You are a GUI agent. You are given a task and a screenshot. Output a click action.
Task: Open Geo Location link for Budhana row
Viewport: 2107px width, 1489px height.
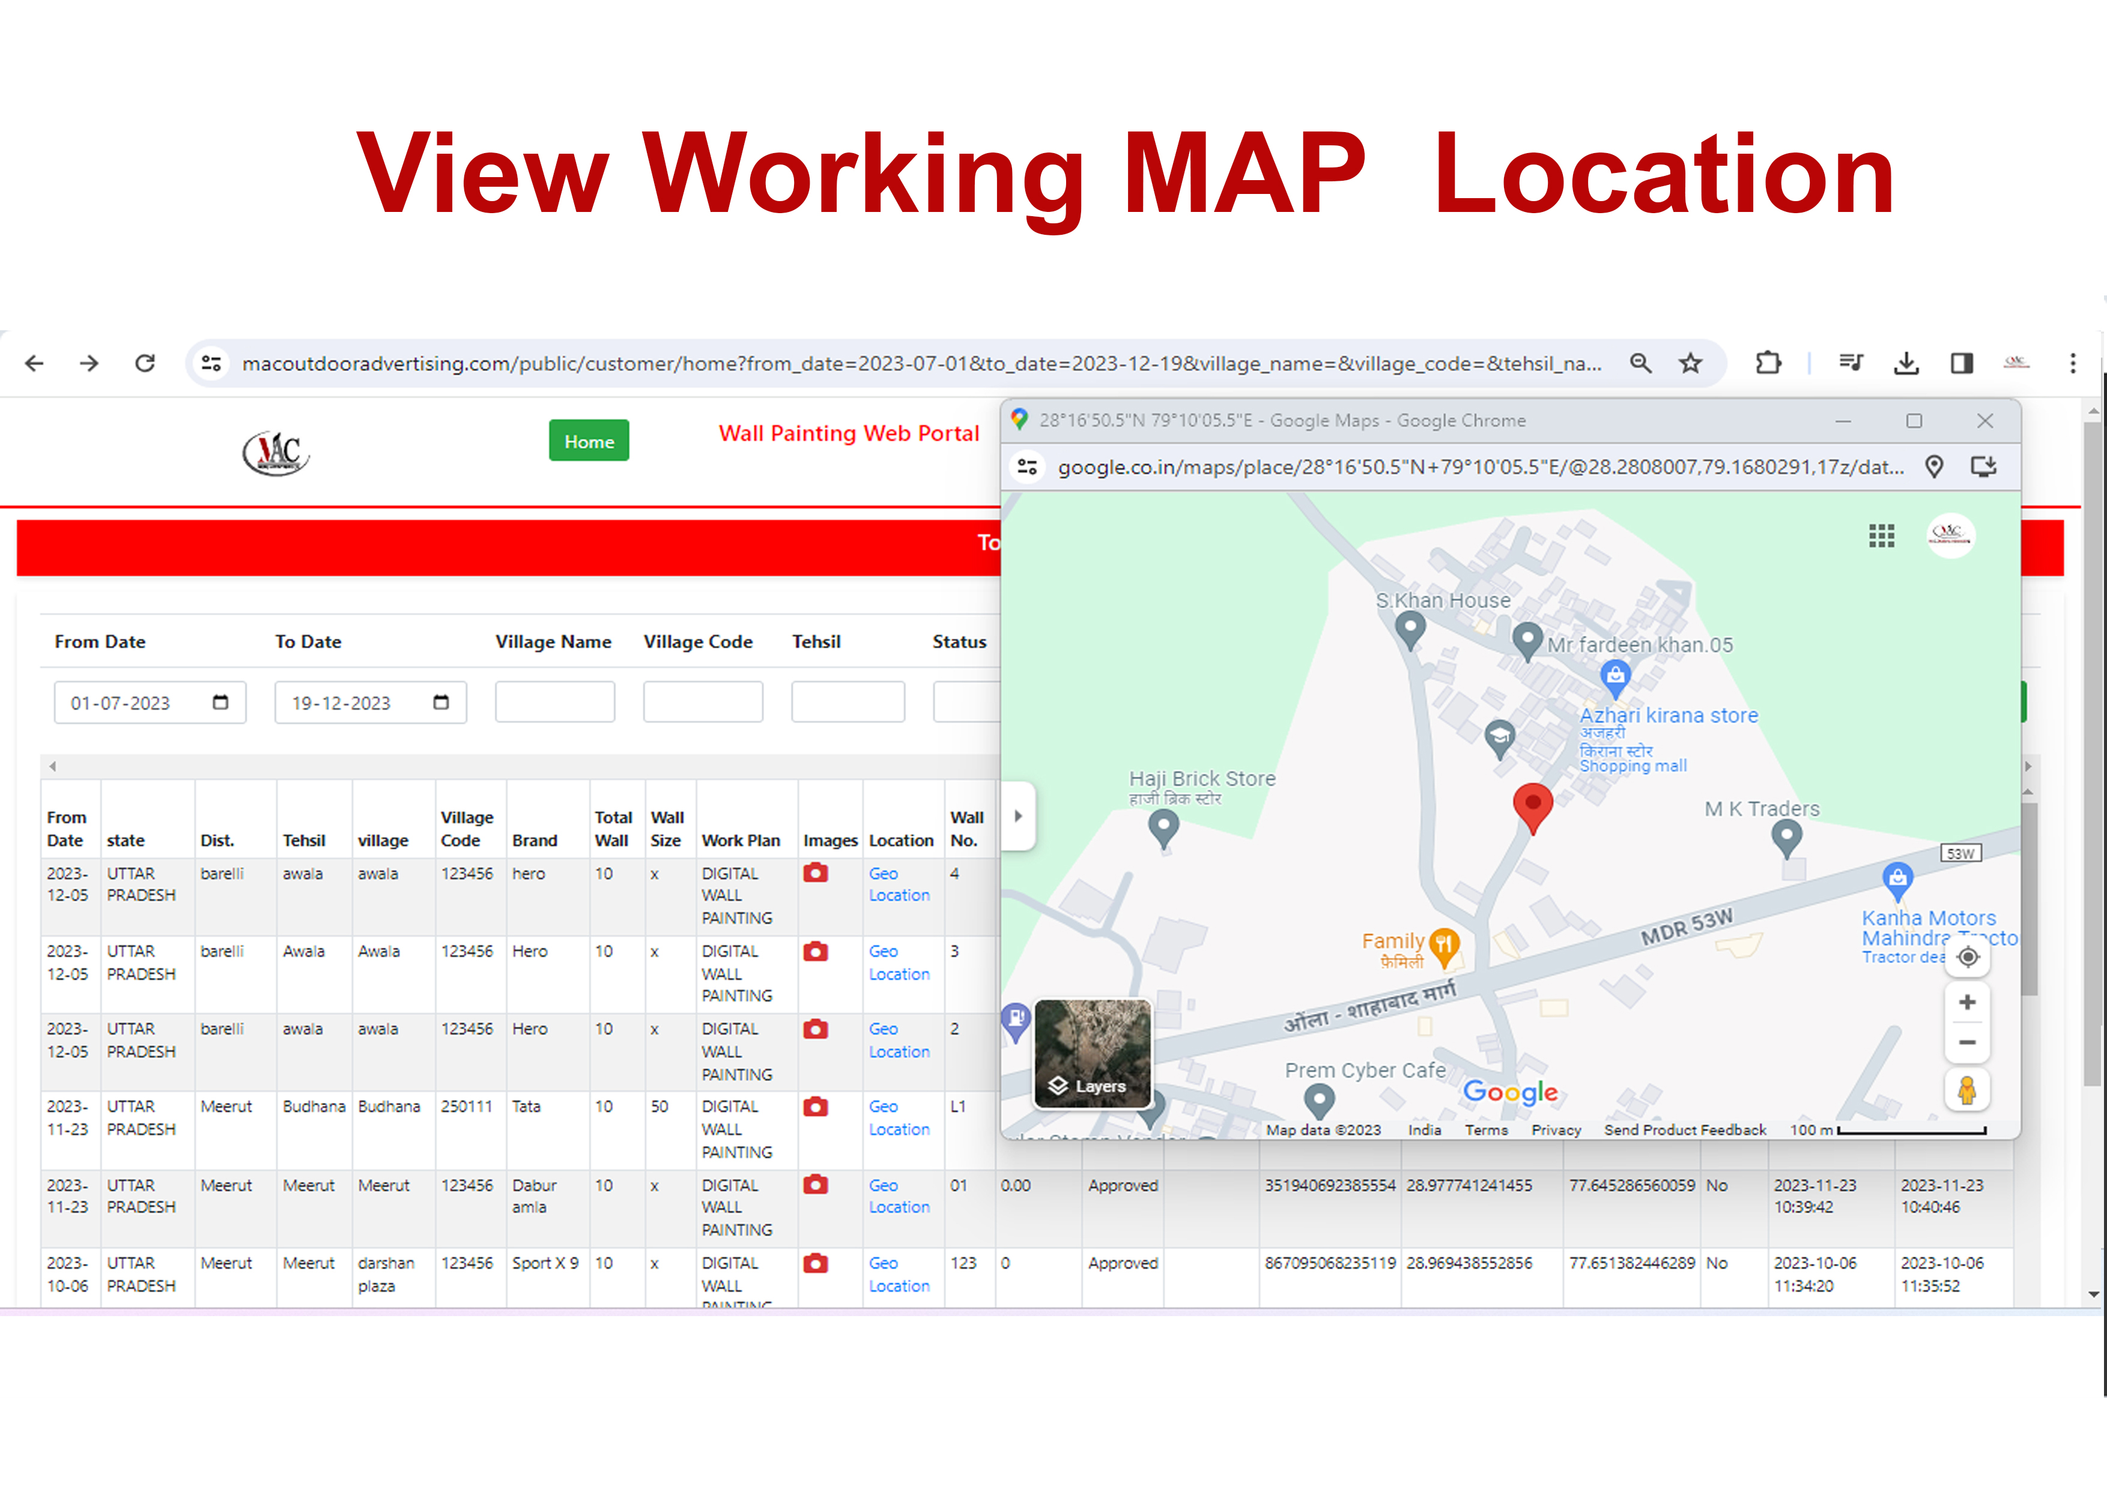tap(899, 1119)
